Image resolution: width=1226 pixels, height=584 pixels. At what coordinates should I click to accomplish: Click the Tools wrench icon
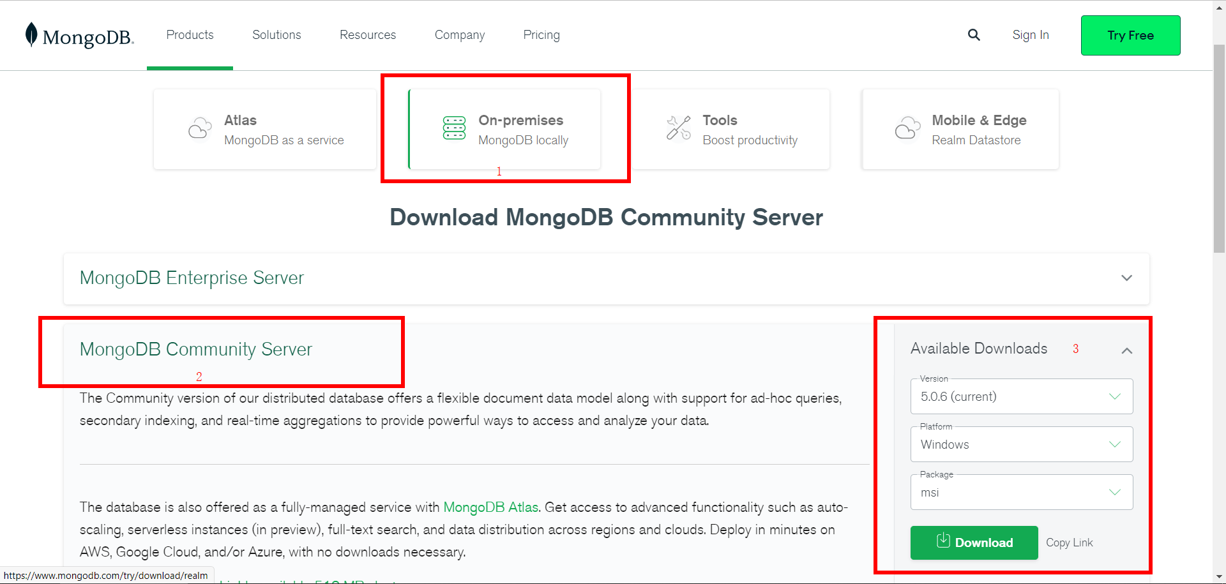tap(679, 128)
